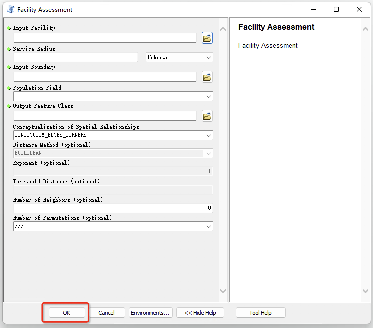Open Tool Help
Image resolution: width=373 pixels, height=328 pixels.
point(260,313)
